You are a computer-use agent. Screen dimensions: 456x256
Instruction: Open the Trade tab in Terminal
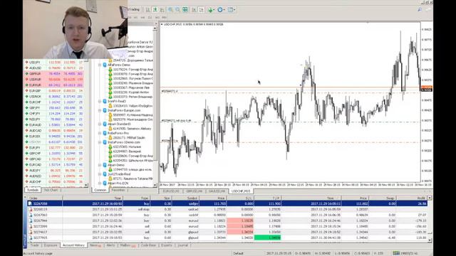pos(35,245)
